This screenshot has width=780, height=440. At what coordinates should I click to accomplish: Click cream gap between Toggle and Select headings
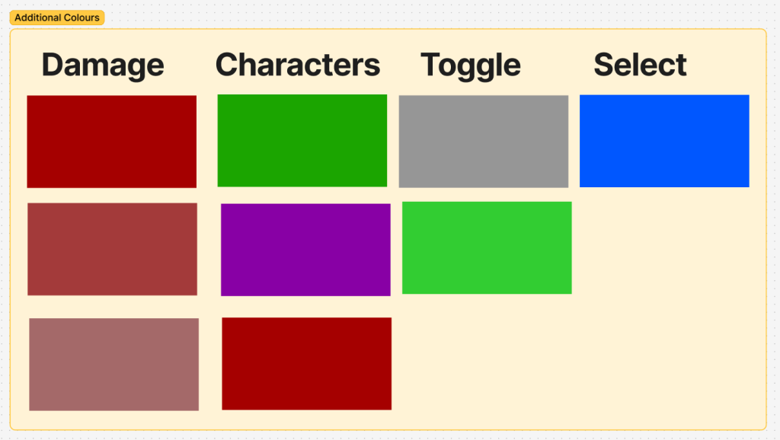pos(556,65)
